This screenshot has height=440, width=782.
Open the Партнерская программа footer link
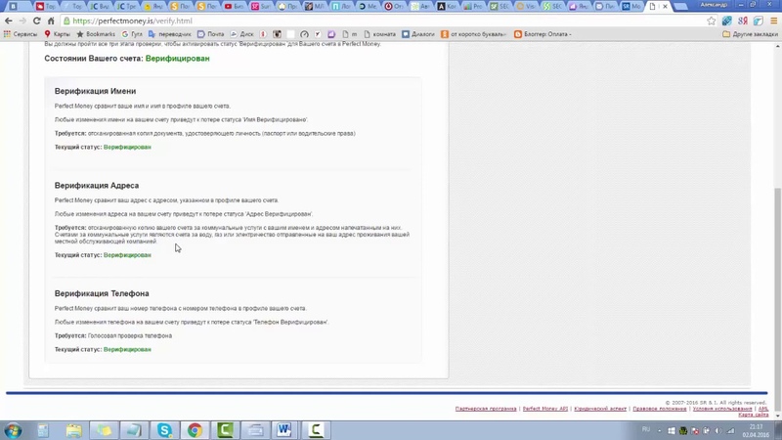pos(487,409)
